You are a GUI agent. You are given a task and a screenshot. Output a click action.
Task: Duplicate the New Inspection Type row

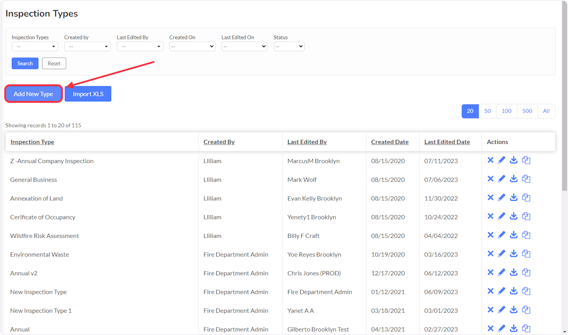[x=526, y=291]
